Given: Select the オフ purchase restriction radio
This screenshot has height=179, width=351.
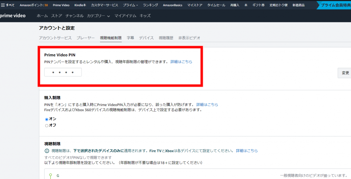Looking at the screenshot, I should point(47,126).
